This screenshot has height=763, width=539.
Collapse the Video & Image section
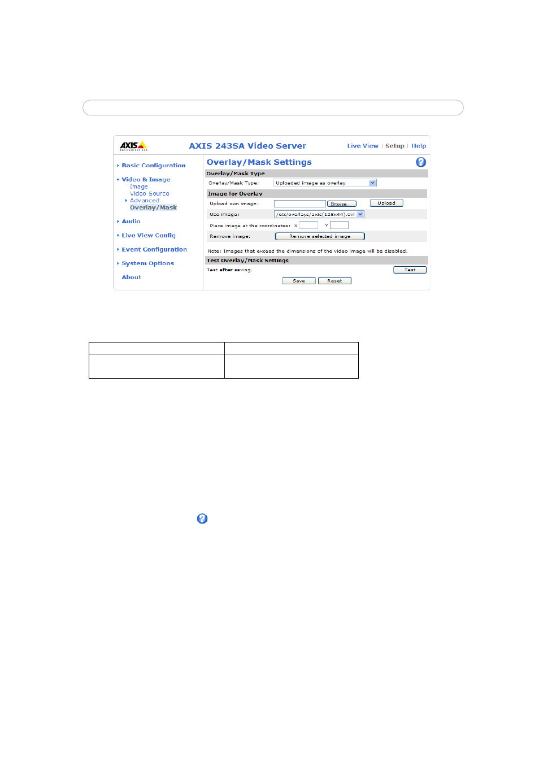point(146,180)
